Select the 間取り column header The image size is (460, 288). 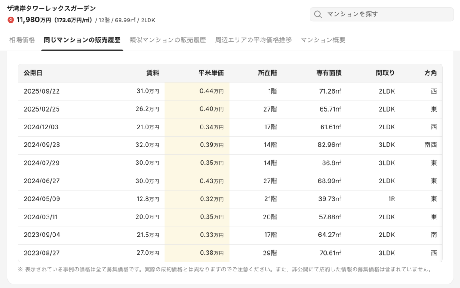[385, 73]
